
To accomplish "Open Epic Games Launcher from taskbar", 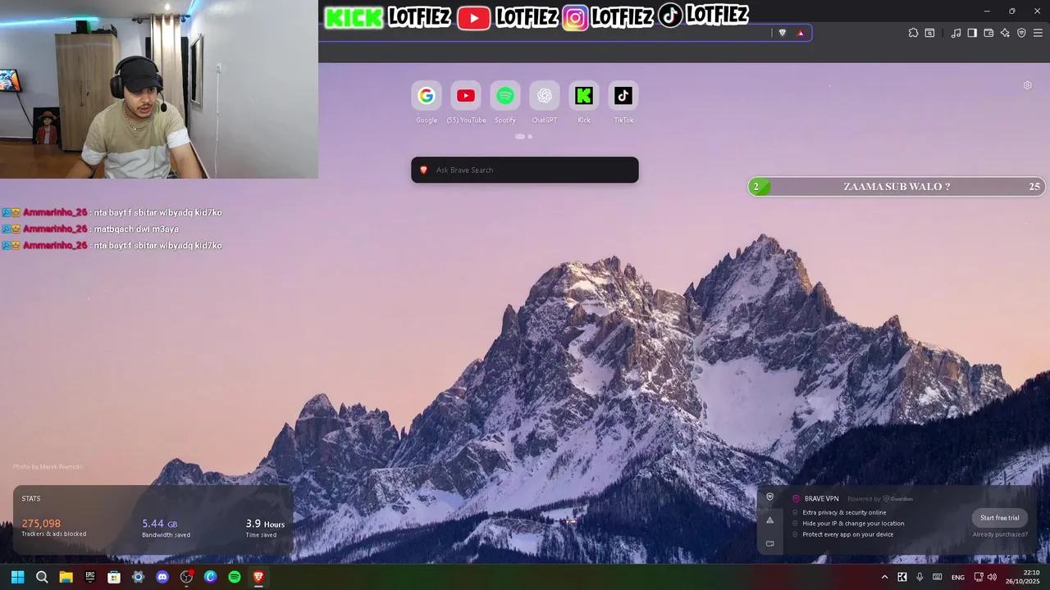I will click(90, 577).
